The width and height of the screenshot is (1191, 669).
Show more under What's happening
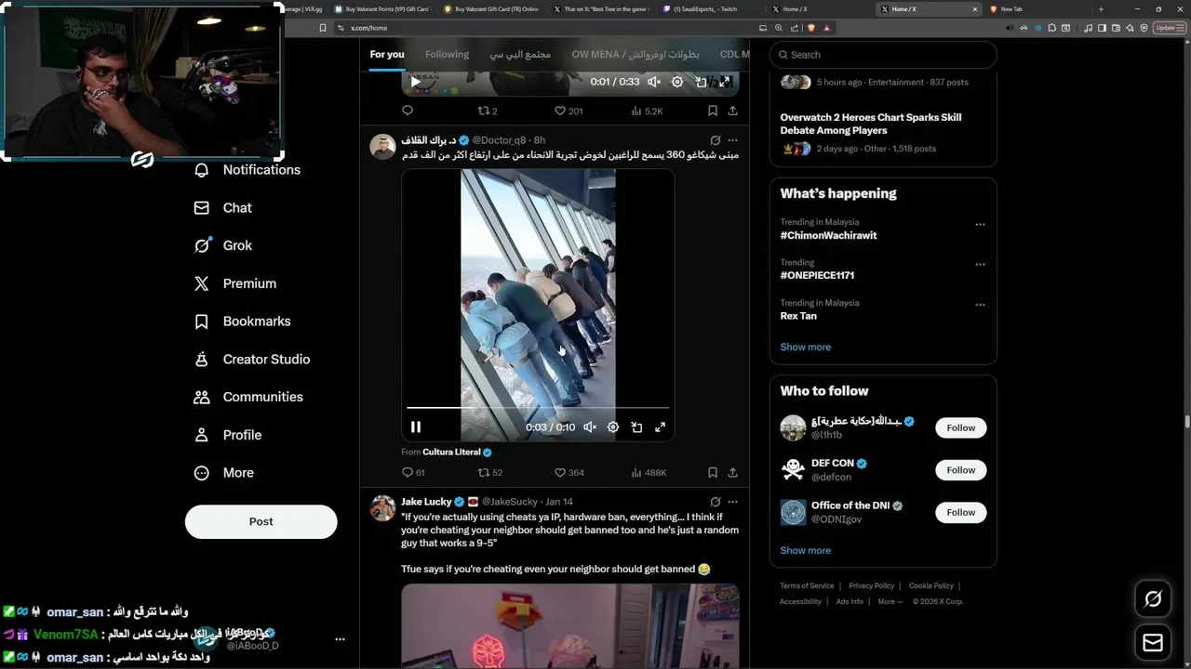[x=806, y=347]
